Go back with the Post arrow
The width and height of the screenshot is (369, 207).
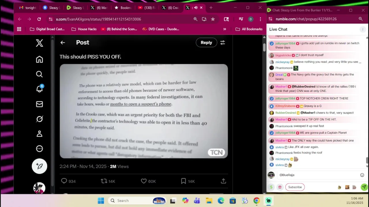coord(63,43)
